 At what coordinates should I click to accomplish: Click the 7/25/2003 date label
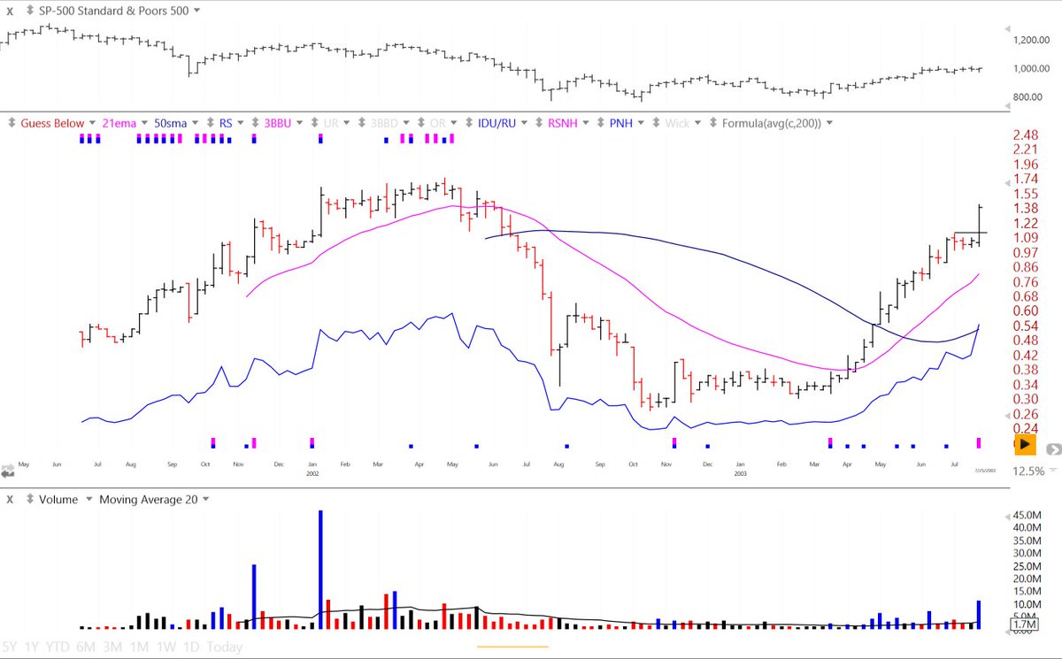(x=986, y=470)
